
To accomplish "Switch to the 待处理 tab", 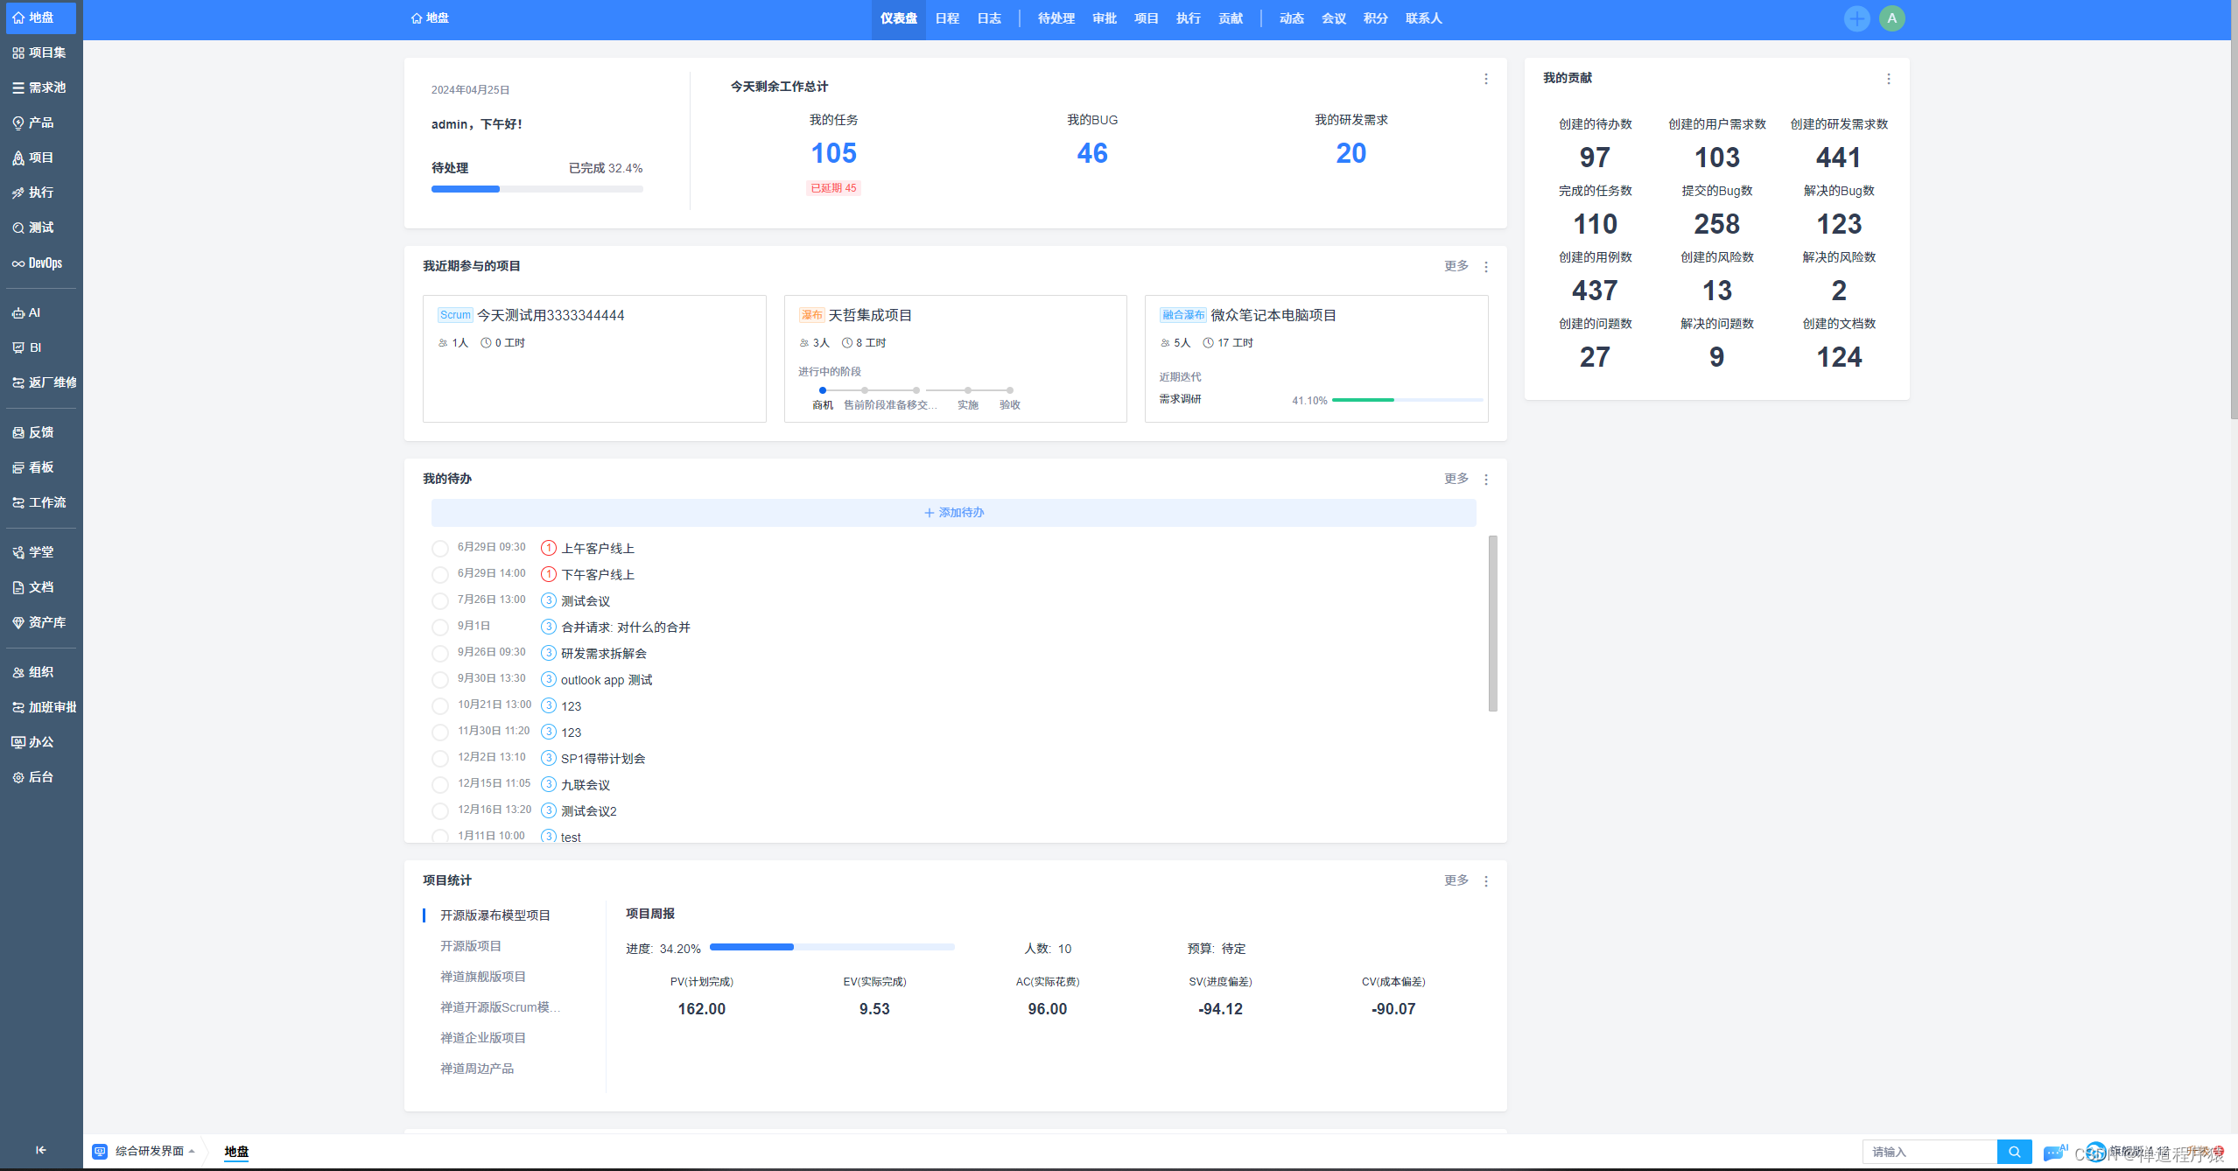I will point(1056,18).
